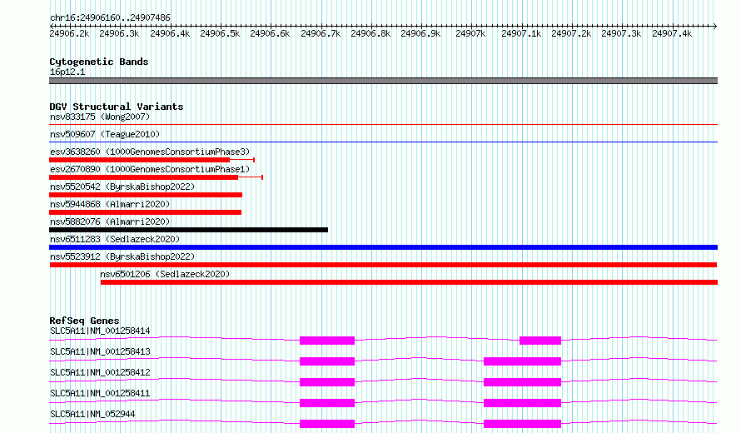The height and width of the screenshot is (433, 741).
Task: Click the gray 16p12.1 cytogenetic band bar
Action: point(383,81)
